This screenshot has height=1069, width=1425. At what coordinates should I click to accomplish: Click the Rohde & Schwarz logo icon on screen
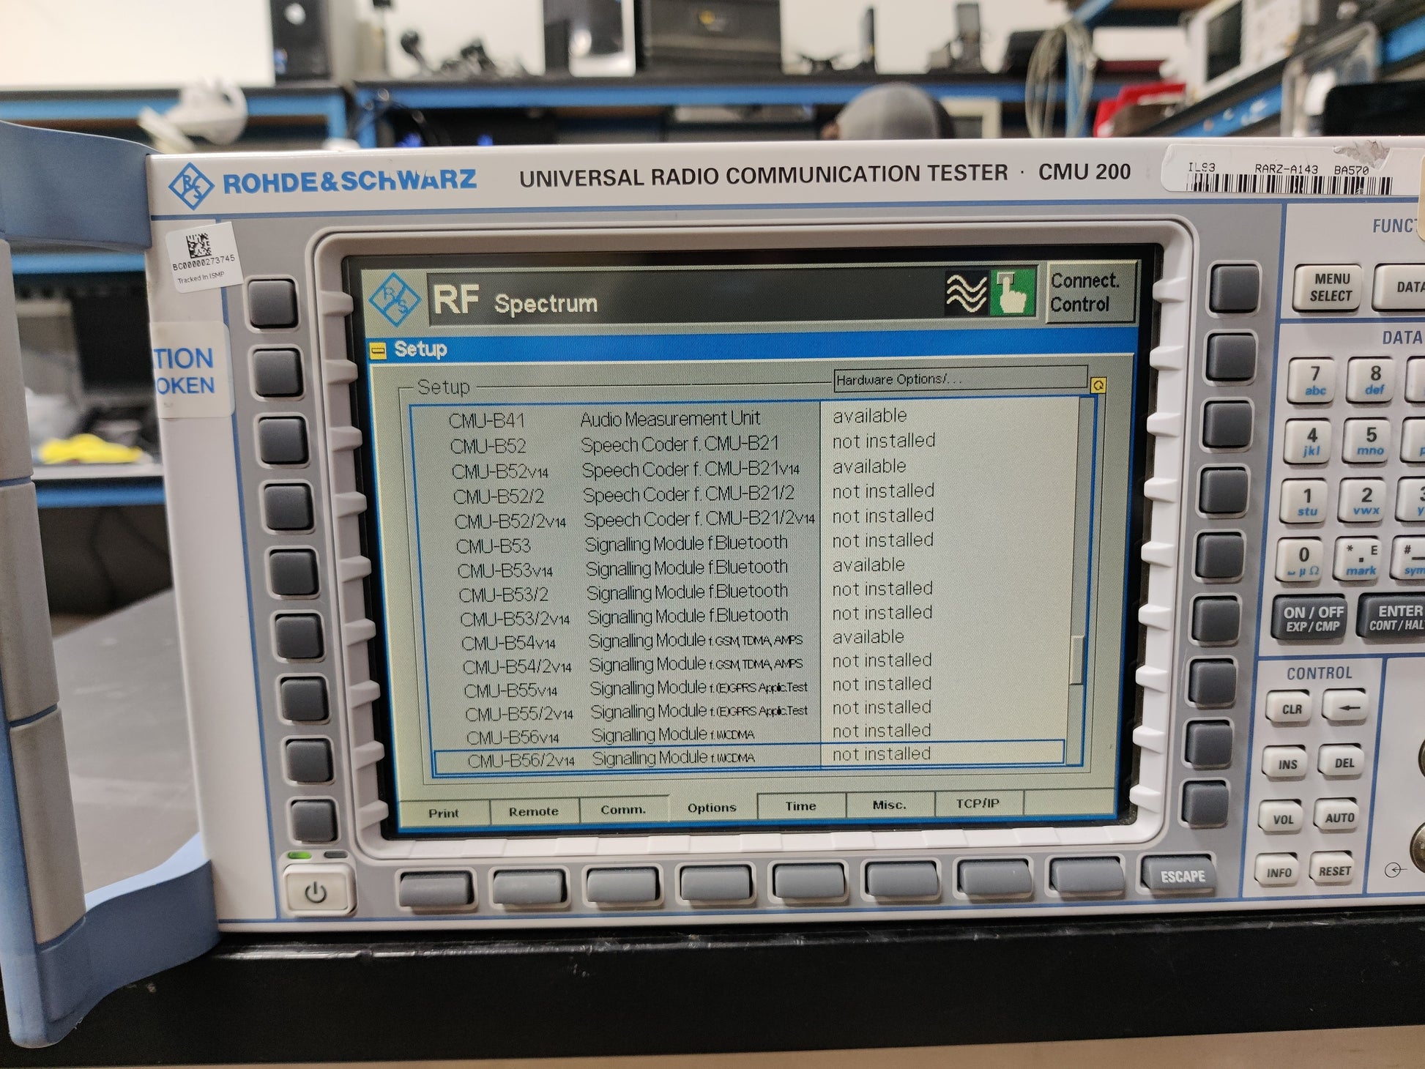coord(394,299)
